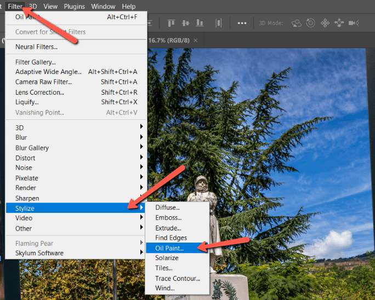Image resolution: width=375 pixels, height=300 pixels.
Task: Click the align vertical centers icon
Action: [x=184, y=23]
